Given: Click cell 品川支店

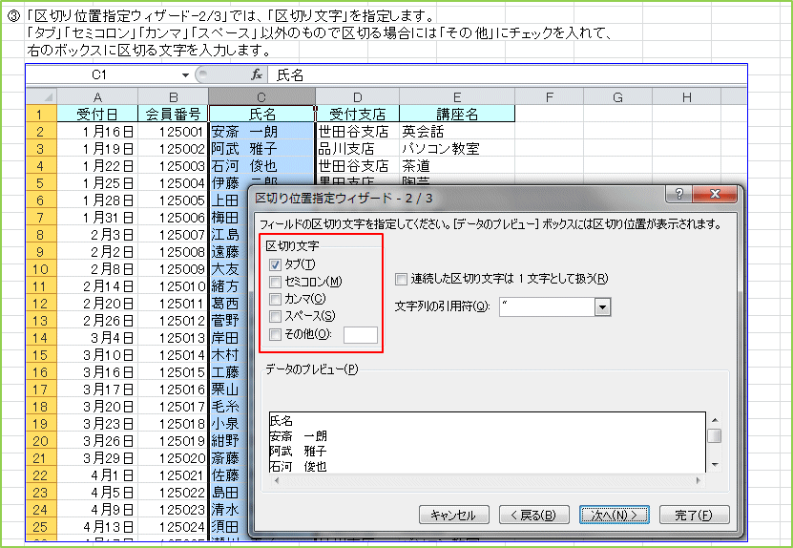Looking at the screenshot, I should [x=358, y=149].
